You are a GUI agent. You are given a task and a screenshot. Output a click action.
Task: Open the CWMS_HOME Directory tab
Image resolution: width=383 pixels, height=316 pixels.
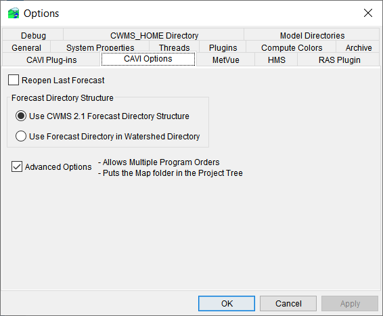(154, 36)
